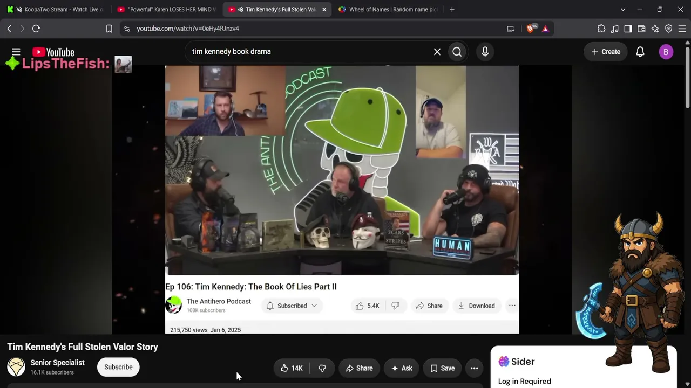Run search with the magnifier button
Image resolution: width=691 pixels, height=388 pixels.
tap(457, 52)
